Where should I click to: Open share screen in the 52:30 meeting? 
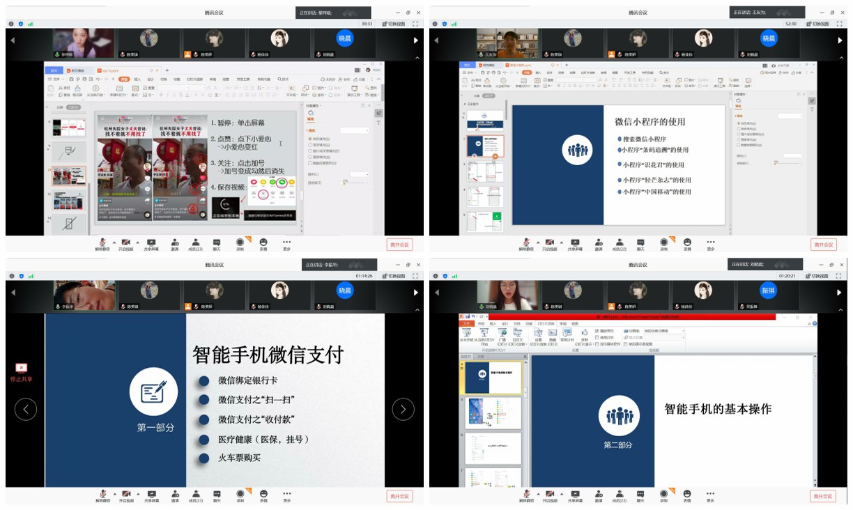click(575, 244)
